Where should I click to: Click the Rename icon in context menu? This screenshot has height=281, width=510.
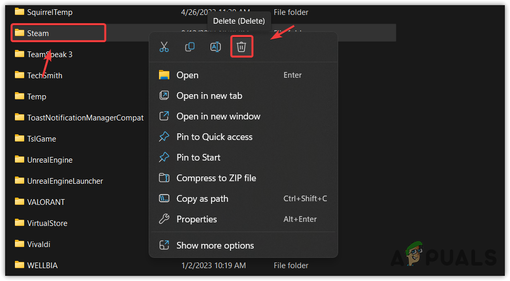coord(216,47)
